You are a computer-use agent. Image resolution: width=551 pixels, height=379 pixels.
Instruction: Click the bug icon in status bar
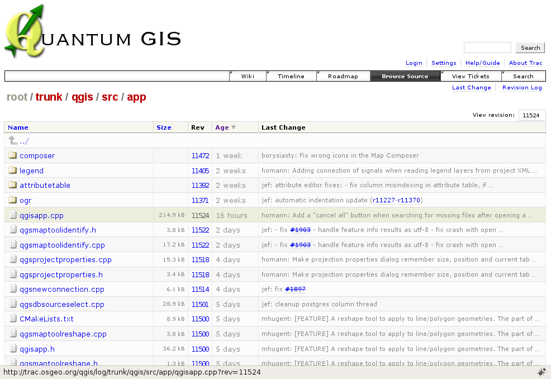(x=541, y=372)
